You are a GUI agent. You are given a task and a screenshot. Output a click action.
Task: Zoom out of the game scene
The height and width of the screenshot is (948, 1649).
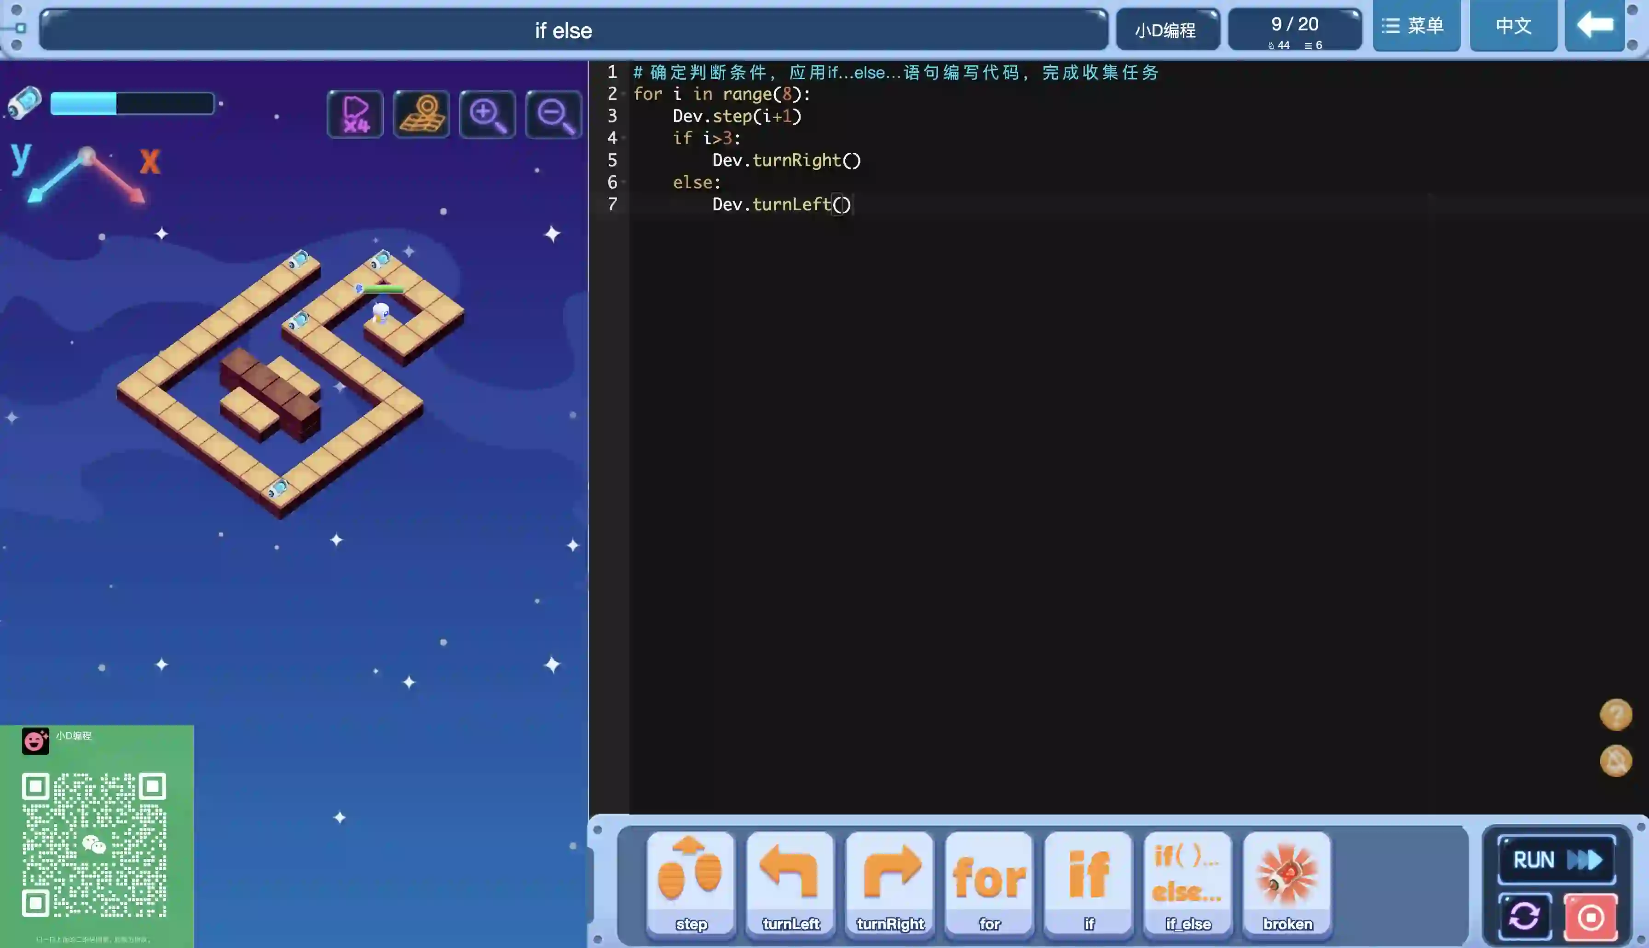[x=554, y=114]
